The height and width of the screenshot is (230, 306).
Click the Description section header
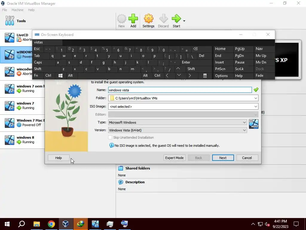[135, 182]
